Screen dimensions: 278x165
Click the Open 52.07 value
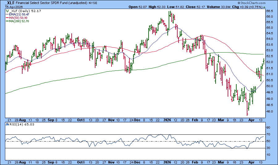pos(138,7)
